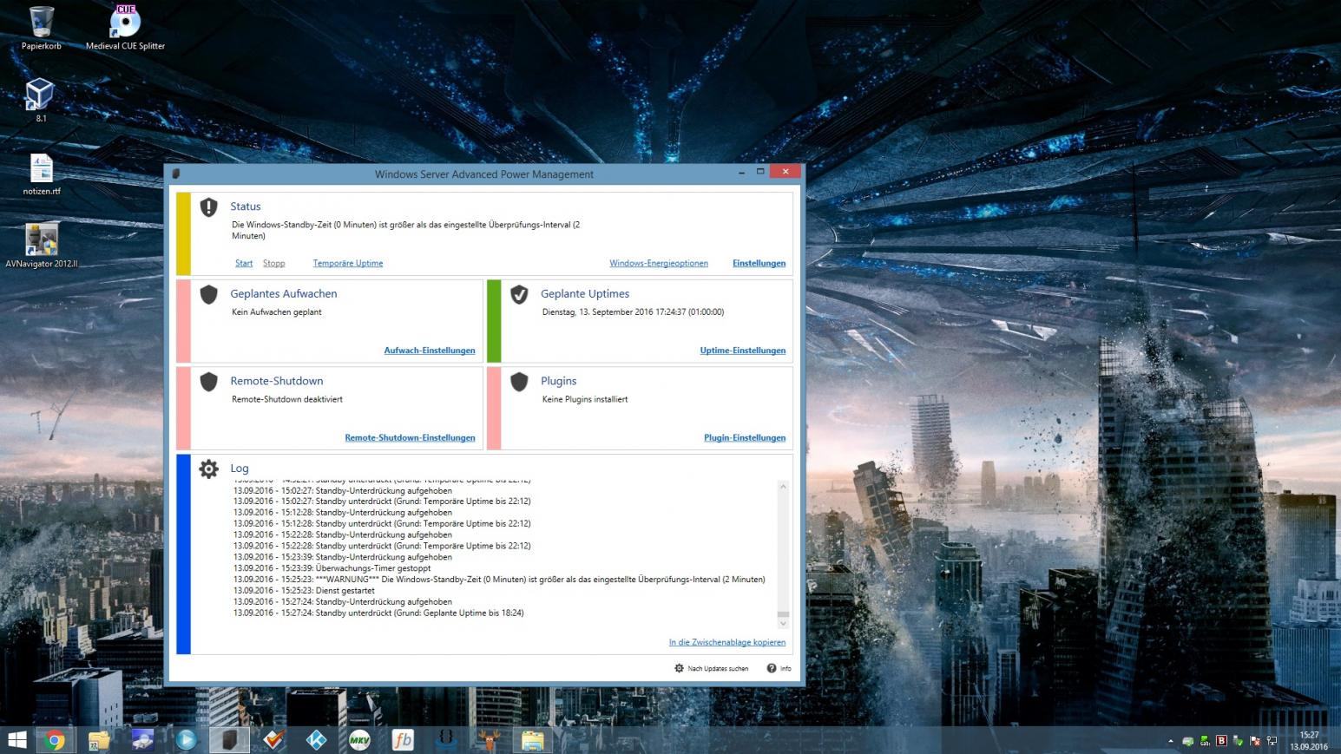The height and width of the screenshot is (754, 1341).
Task: Click the log line 'Überwachungs-Timer gestoppt'
Action: [332, 567]
